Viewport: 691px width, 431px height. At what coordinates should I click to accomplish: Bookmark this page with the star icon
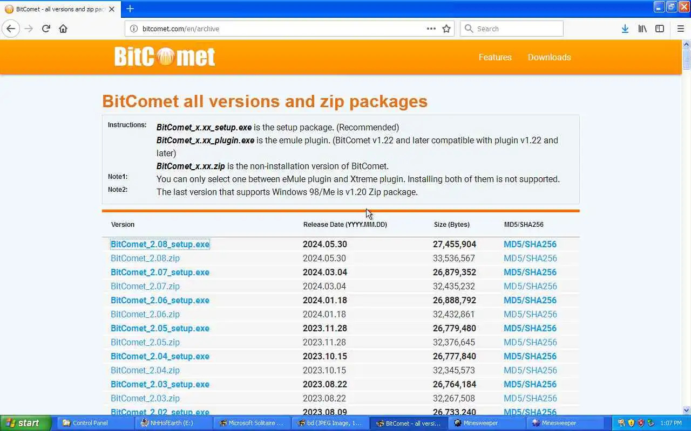point(446,29)
